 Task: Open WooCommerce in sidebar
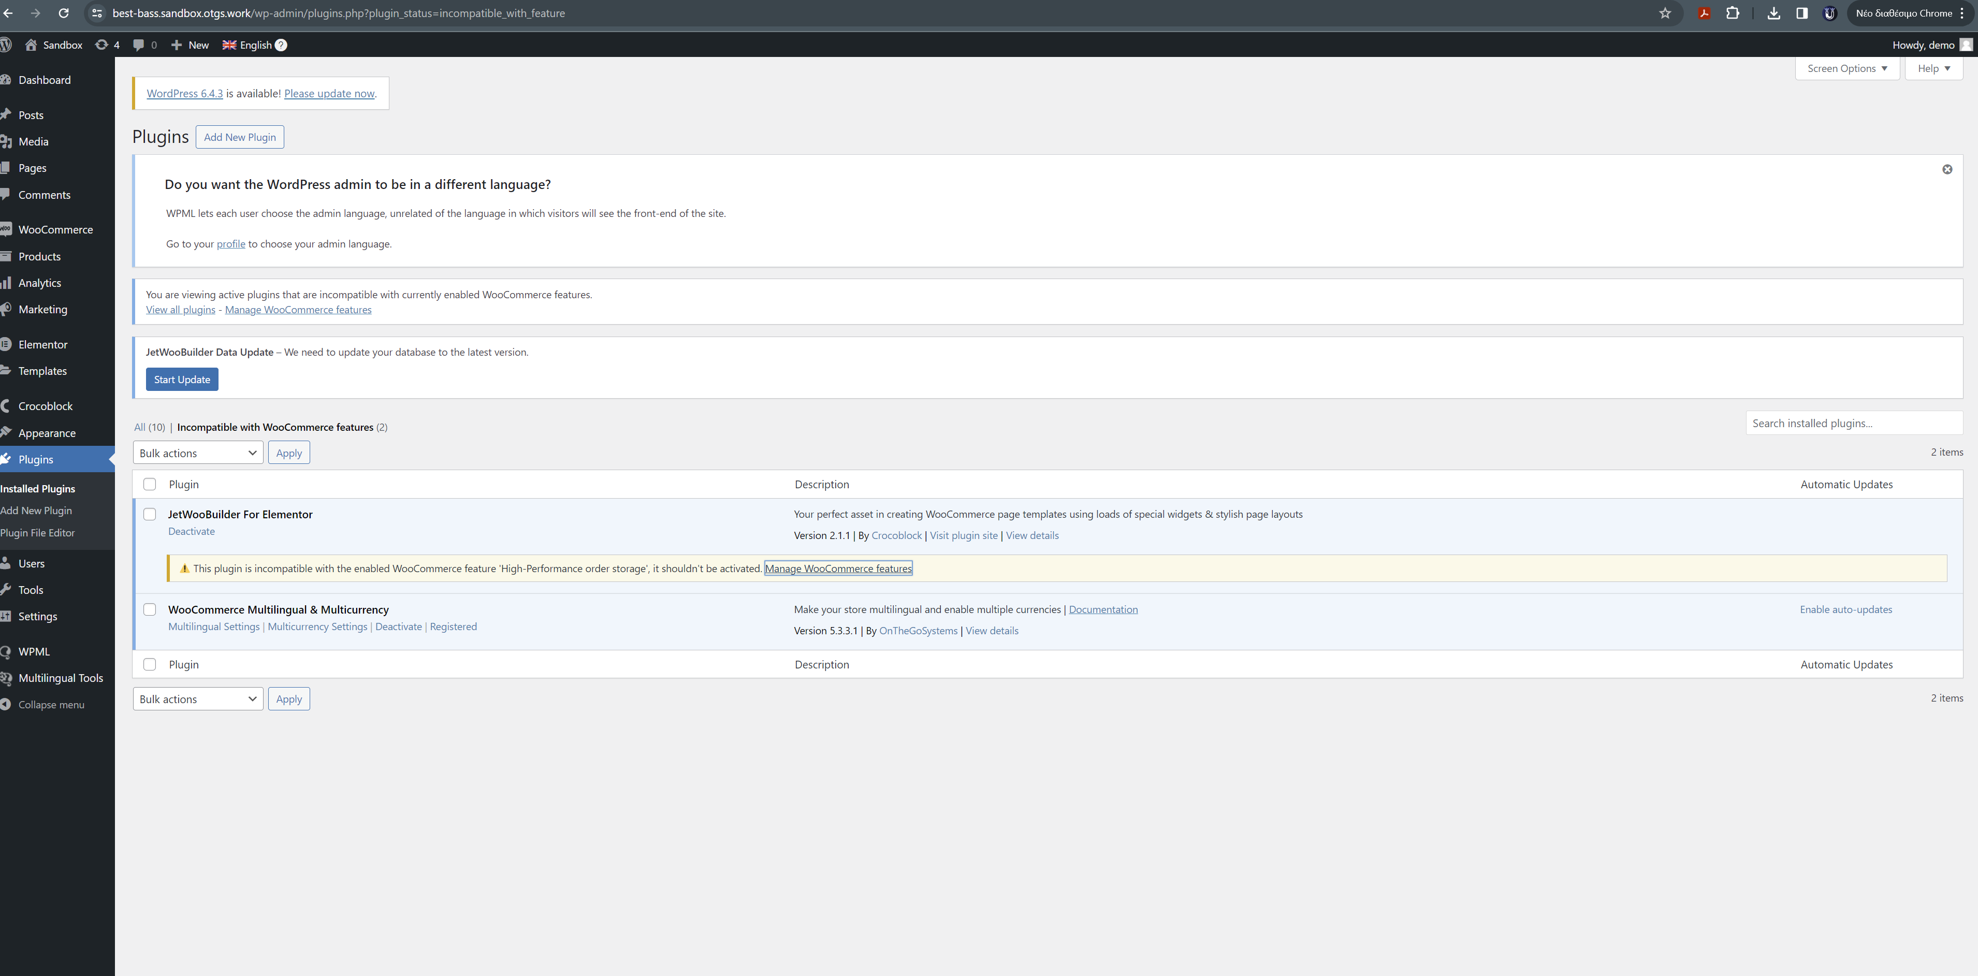click(x=55, y=229)
